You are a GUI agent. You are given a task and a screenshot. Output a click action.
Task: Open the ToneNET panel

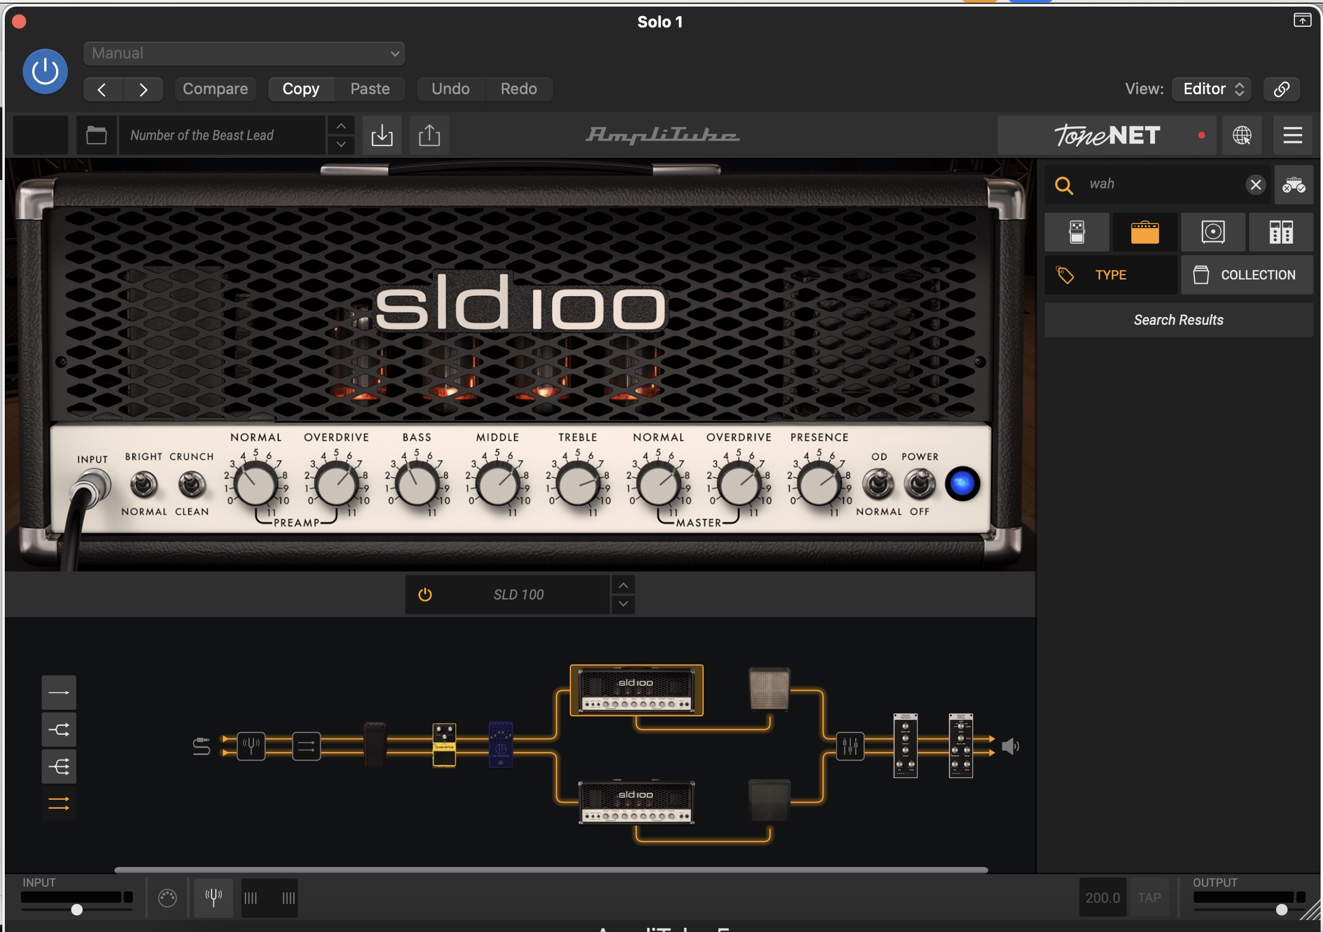tap(1108, 135)
